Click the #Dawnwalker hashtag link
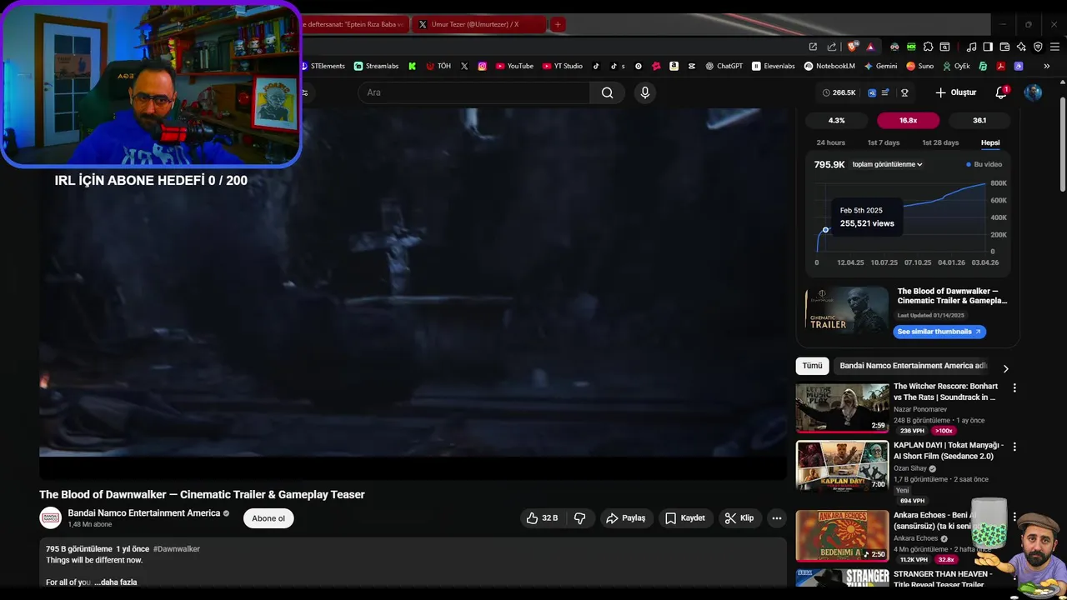Viewport: 1067px width, 600px height. point(177,549)
